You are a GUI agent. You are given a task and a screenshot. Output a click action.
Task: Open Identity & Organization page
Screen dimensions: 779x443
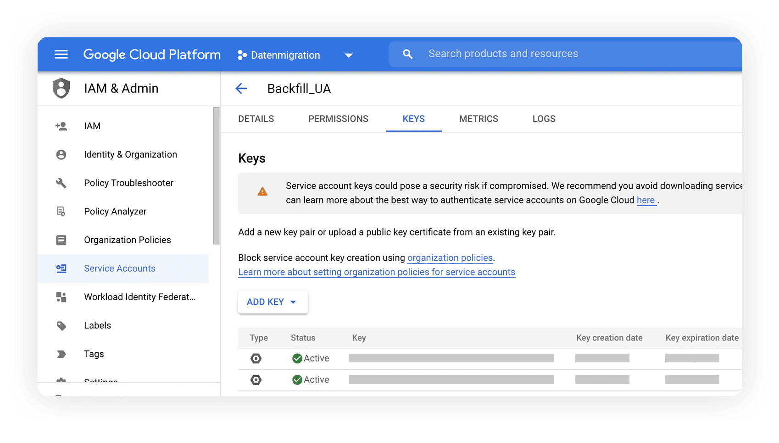[x=130, y=155]
